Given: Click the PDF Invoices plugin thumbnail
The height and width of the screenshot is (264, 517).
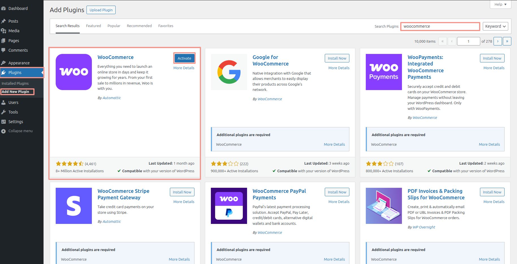Looking at the screenshot, I should pos(384,206).
